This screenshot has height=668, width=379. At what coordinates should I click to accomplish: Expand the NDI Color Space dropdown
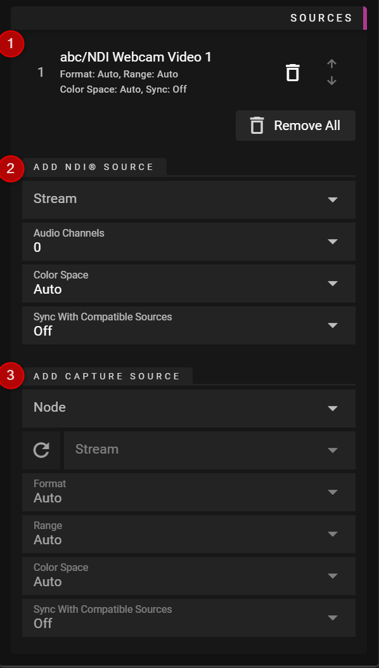click(189, 284)
